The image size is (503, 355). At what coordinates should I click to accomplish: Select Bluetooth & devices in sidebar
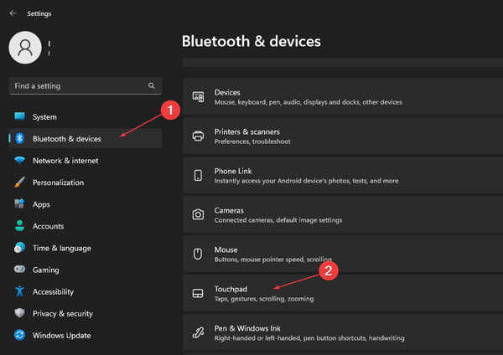tap(66, 139)
